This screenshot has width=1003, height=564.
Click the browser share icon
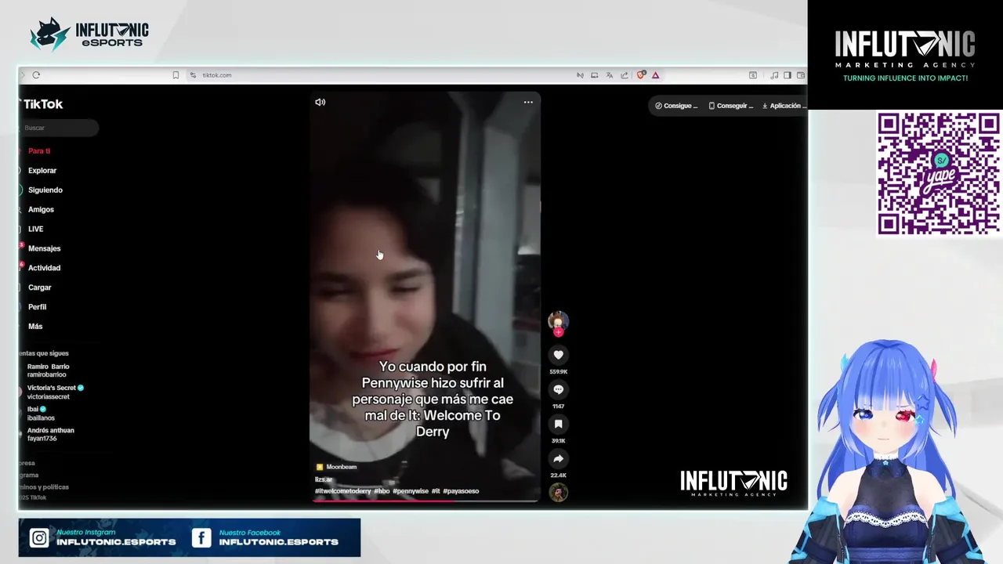[625, 75]
